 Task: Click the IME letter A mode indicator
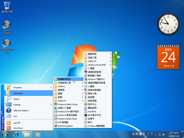[x=136, y=134]
